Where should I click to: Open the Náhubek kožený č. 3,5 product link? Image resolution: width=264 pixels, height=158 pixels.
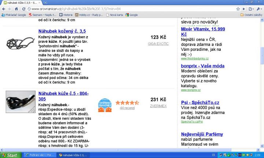(x=62, y=31)
